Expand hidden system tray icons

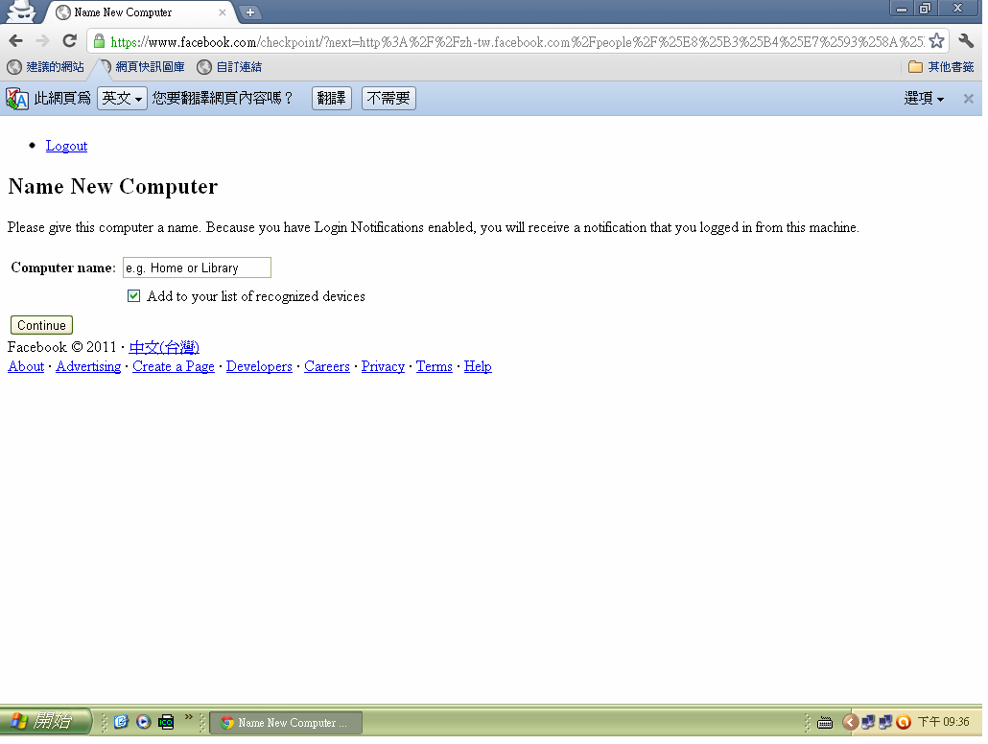click(x=850, y=722)
